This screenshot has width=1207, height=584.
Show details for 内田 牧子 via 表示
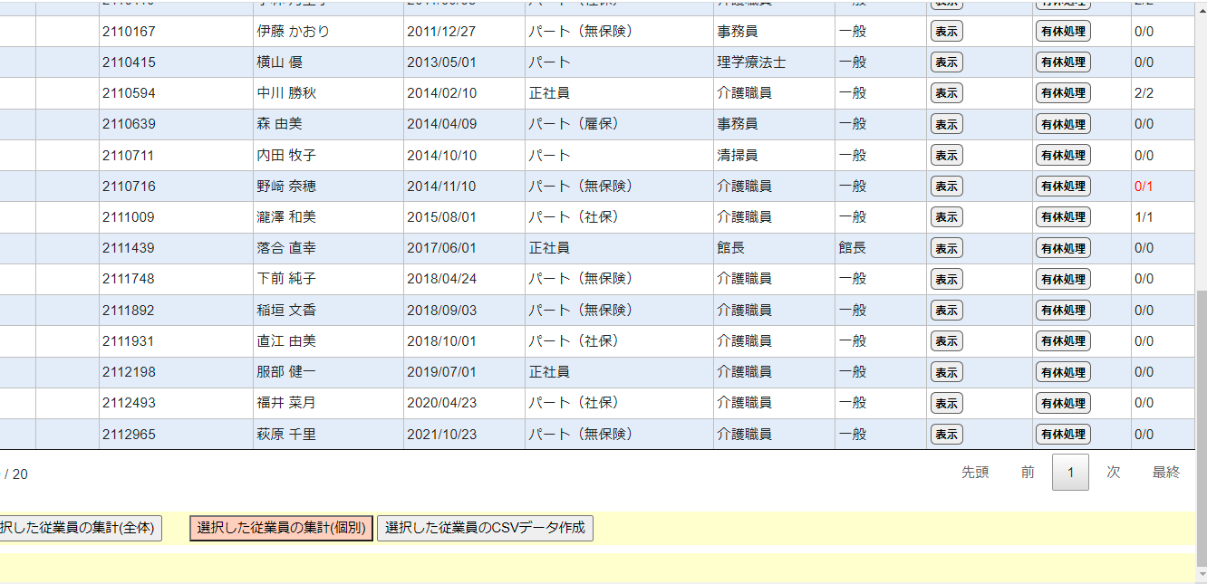[946, 156]
